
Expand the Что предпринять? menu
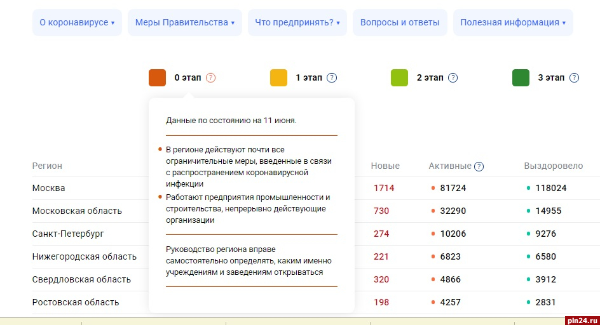(x=297, y=22)
